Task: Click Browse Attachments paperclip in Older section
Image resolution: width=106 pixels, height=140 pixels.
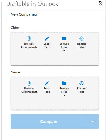Action: click(29, 39)
